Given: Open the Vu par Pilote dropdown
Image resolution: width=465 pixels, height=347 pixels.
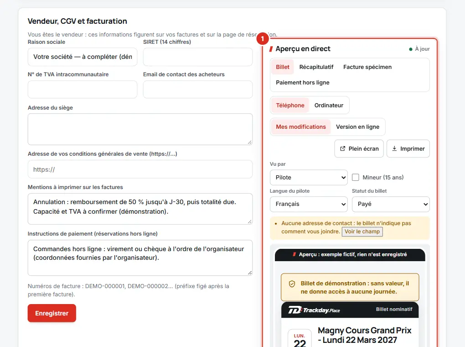Looking at the screenshot, I should 309,177.
